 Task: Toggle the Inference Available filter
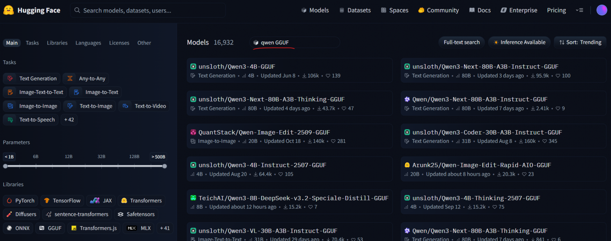click(x=519, y=42)
